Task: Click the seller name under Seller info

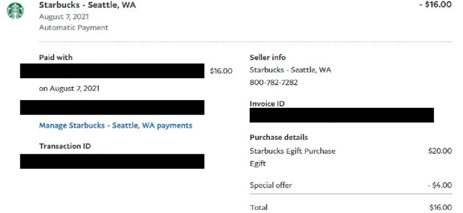Action: (x=290, y=70)
